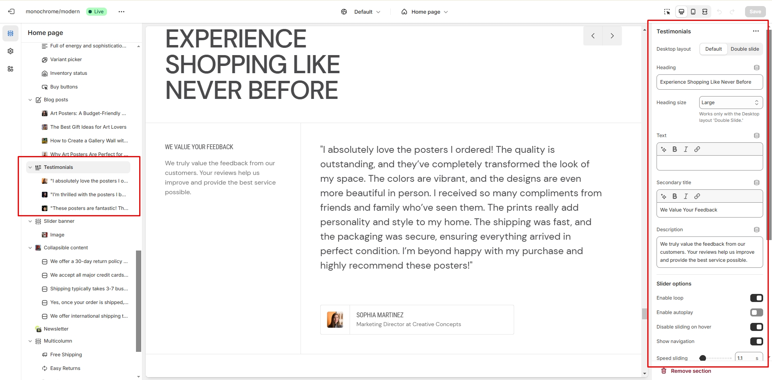Open the Testimonials panel more options menu
This screenshot has height=380, width=772.
(756, 31)
